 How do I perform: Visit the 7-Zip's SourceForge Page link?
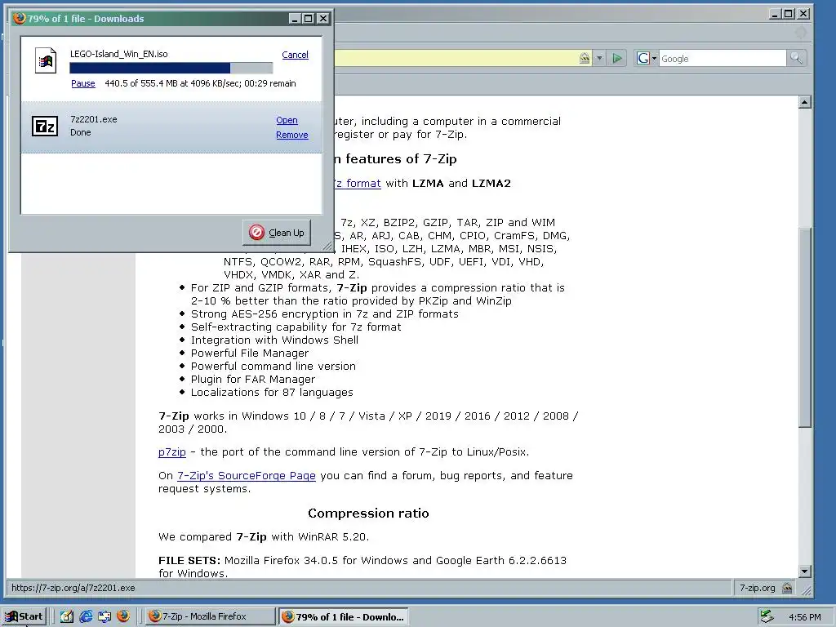247,476
